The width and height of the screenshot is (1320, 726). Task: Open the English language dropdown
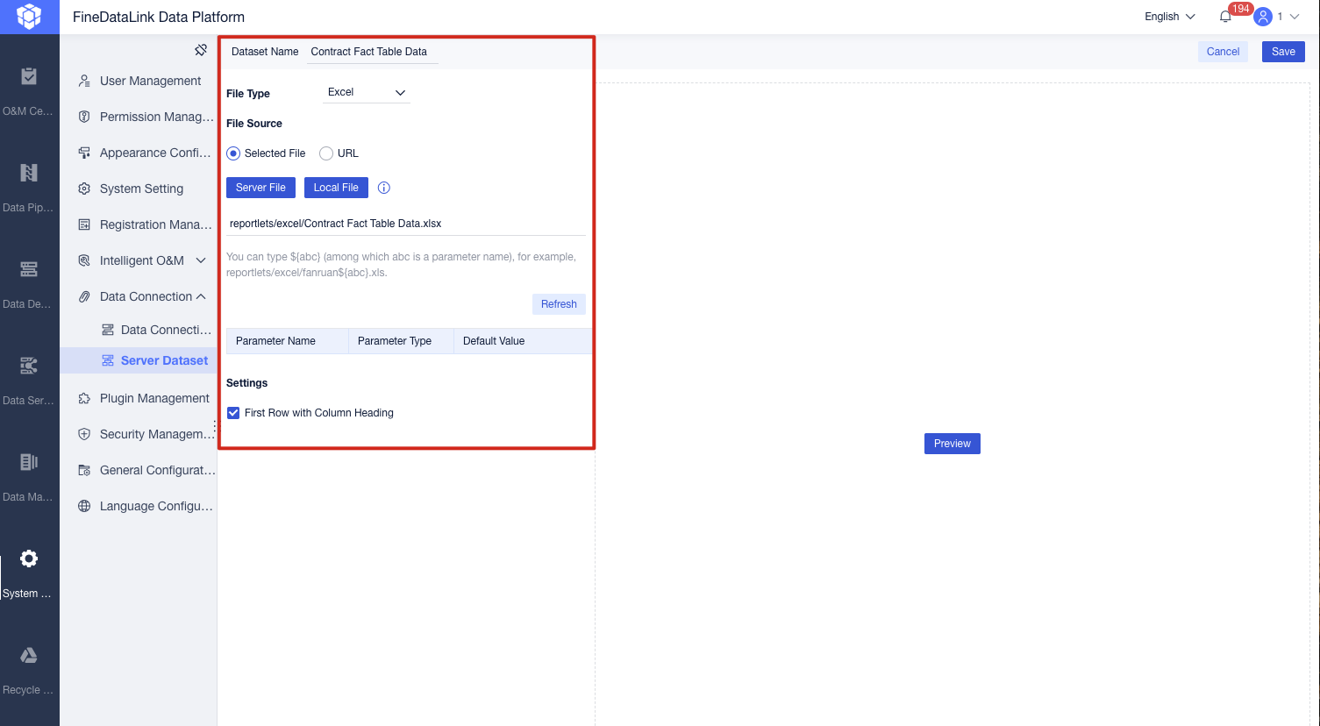click(1170, 17)
